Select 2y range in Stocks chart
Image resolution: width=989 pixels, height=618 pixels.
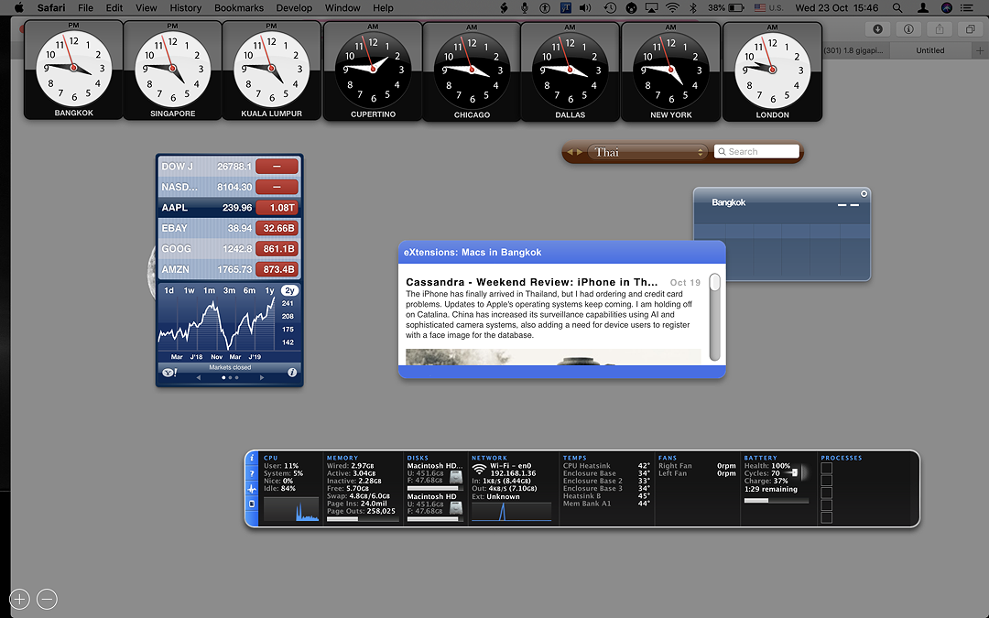[289, 291]
